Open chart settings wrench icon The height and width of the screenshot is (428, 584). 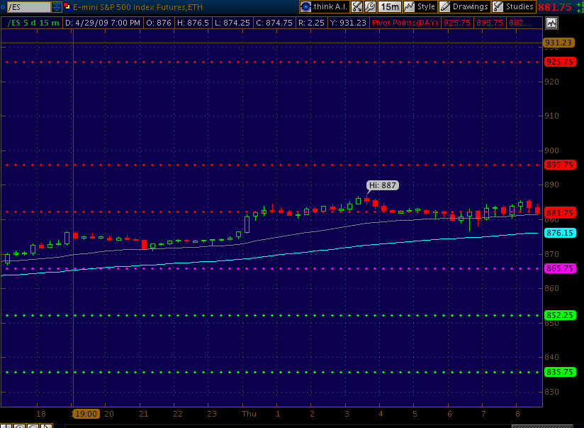pos(369,6)
